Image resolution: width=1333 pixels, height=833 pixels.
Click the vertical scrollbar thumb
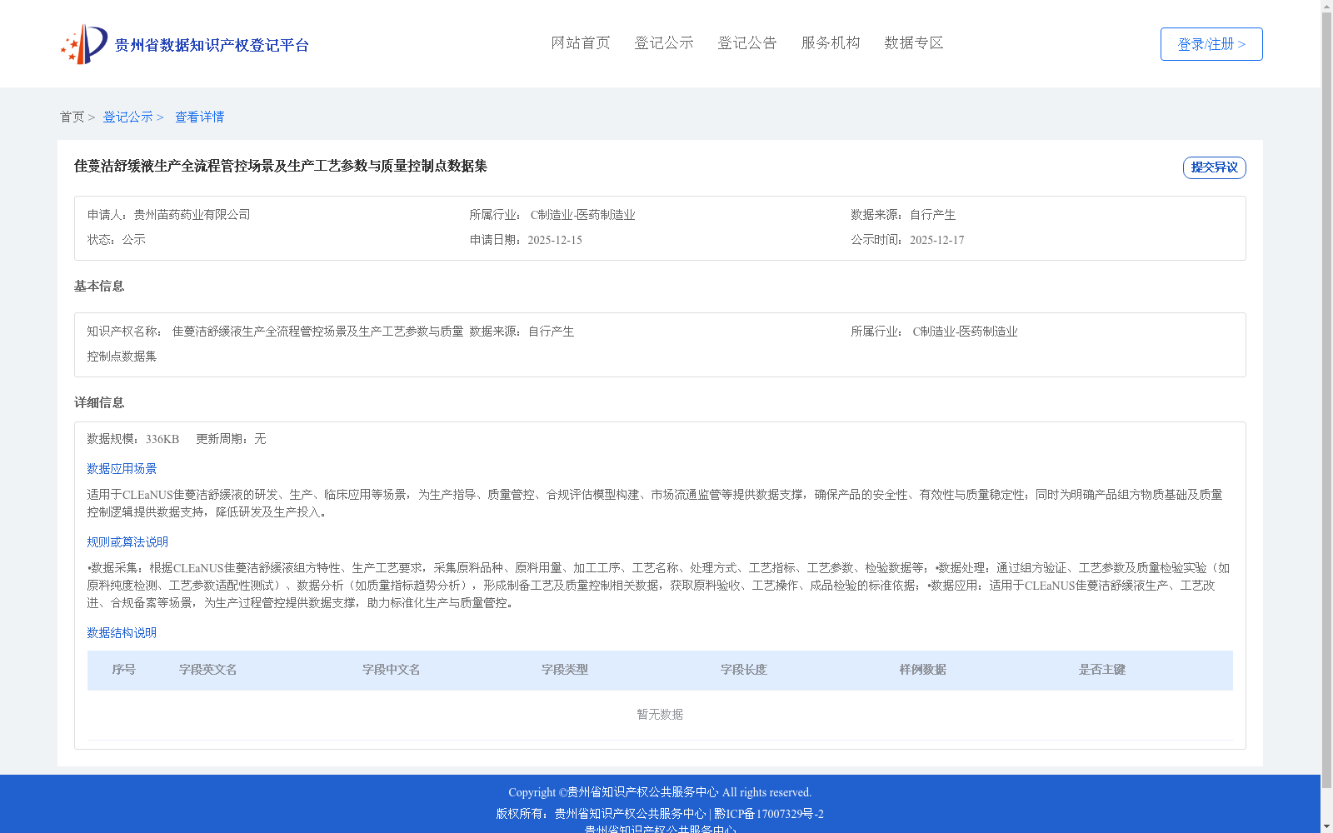pos(1326,400)
